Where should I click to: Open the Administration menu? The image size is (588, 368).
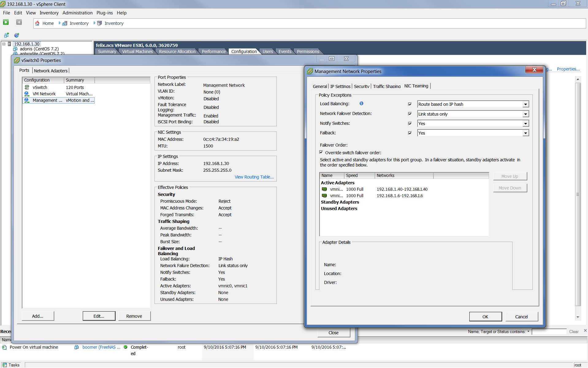pyautogui.click(x=78, y=13)
